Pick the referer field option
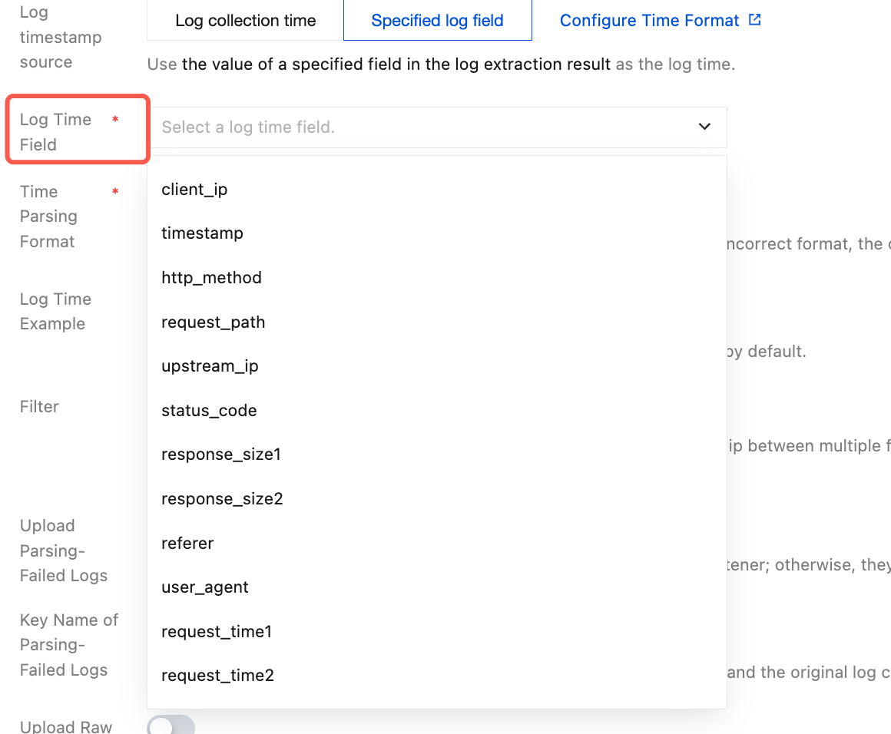The height and width of the screenshot is (734, 891). (437, 543)
